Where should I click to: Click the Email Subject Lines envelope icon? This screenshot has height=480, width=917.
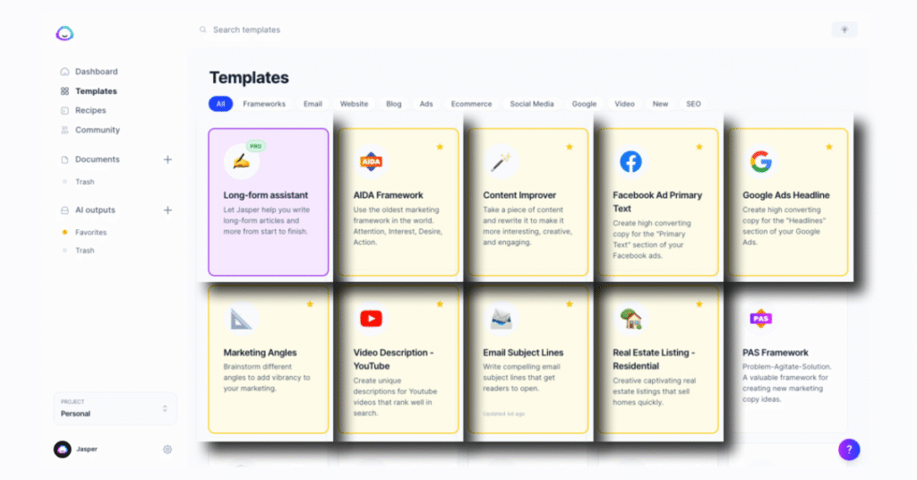click(501, 319)
